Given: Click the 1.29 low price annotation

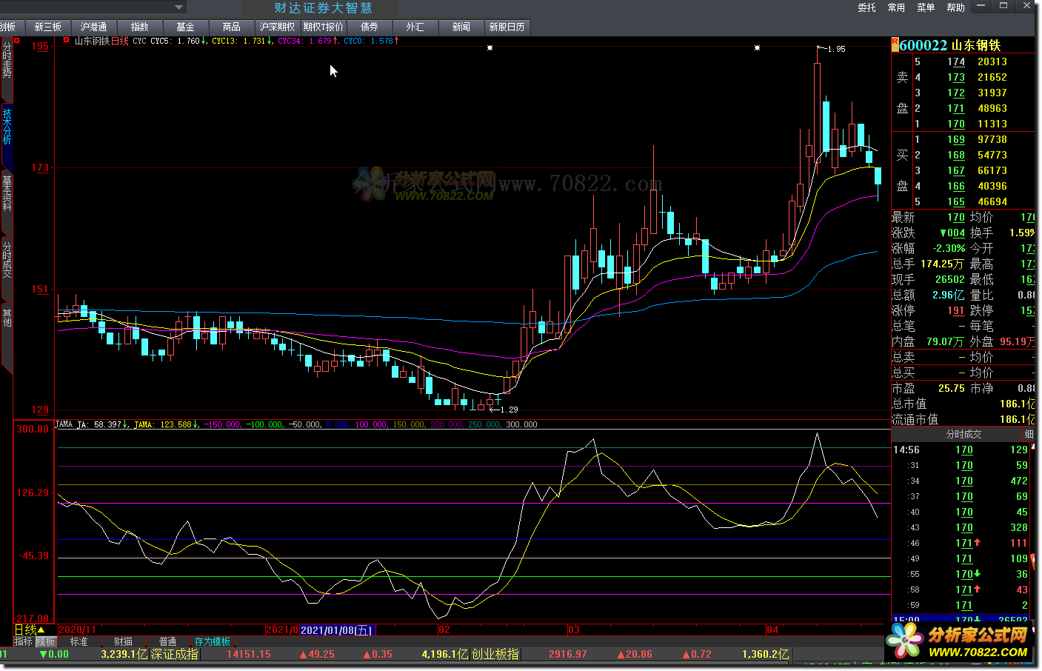Looking at the screenshot, I should coord(509,410).
